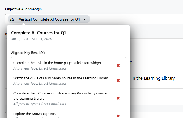Screen dimensions: 183x118
Task: Select the 5 Choices of Extraordinary Productivity row
Action: click(68, 98)
